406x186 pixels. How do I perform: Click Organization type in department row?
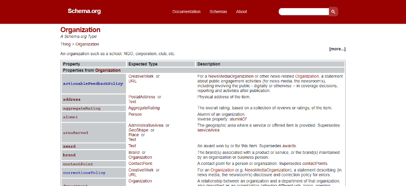140,181
